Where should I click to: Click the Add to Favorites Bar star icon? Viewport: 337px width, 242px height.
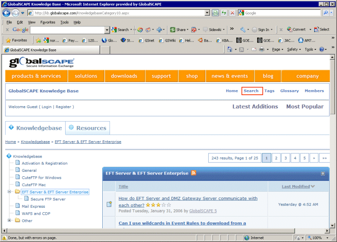point(38,40)
